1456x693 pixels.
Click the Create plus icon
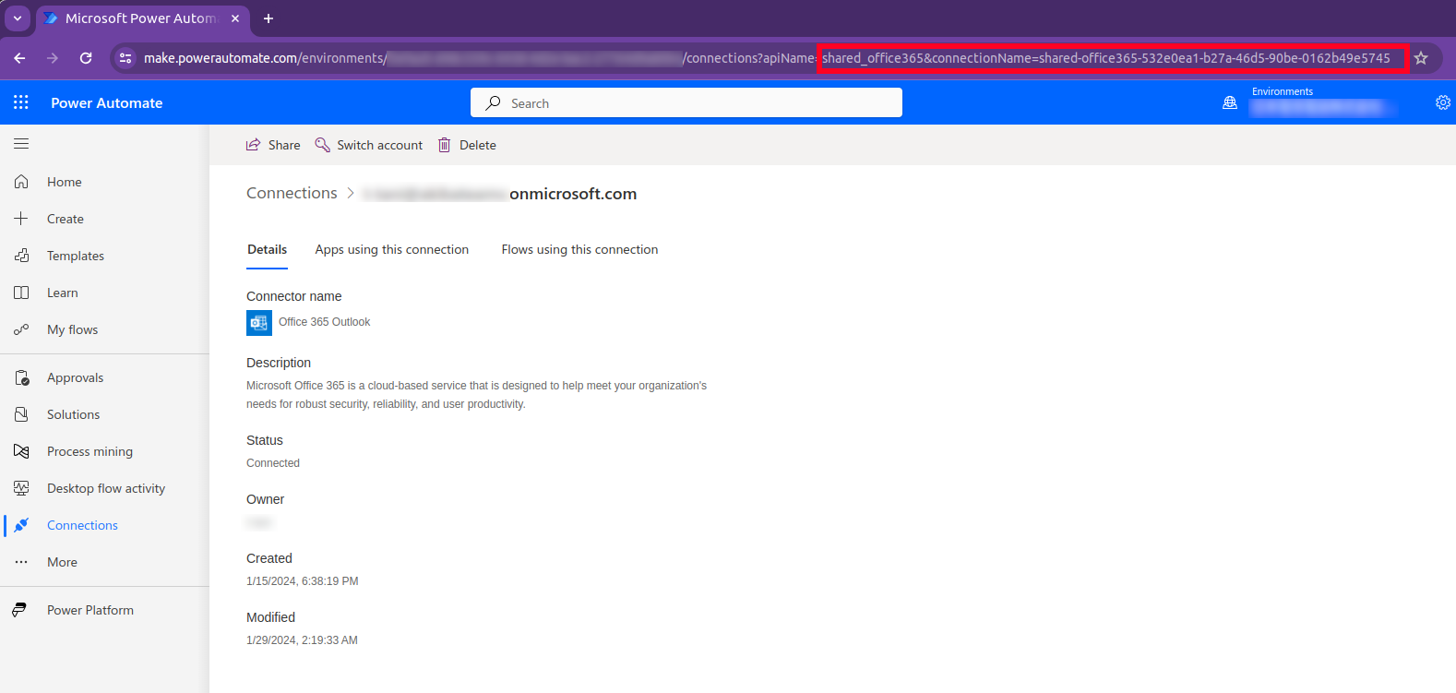pos(21,219)
